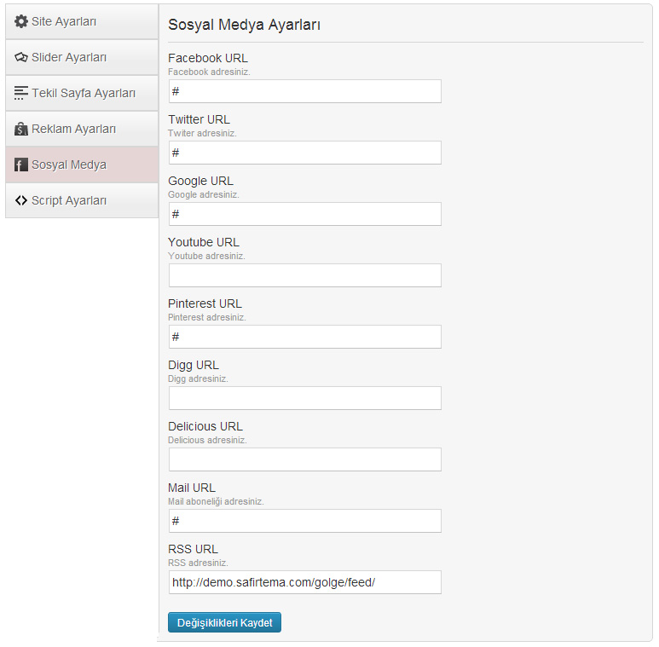Viewport: 659px width, 647px height.
Task: Select the Delicious URL input box
Action: pyautogui.click(x=305, y=459)
